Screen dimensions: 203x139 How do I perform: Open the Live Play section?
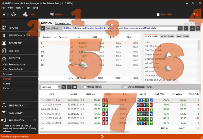(x=19, y=51)
